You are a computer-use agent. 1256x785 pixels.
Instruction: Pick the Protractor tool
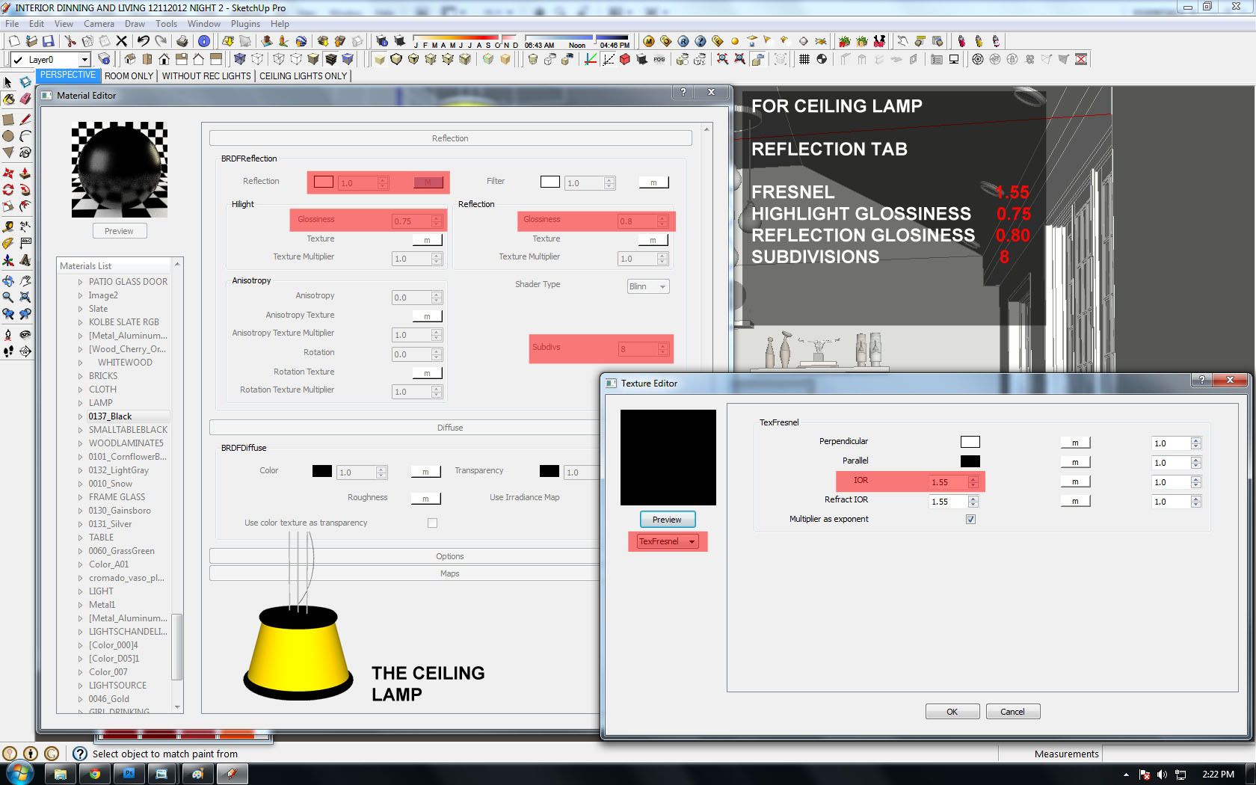8,243
